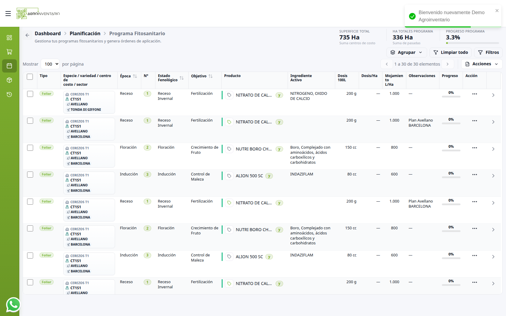Click tag icon beside NUTRI BORO CH in first Floración row

(229, 149)
